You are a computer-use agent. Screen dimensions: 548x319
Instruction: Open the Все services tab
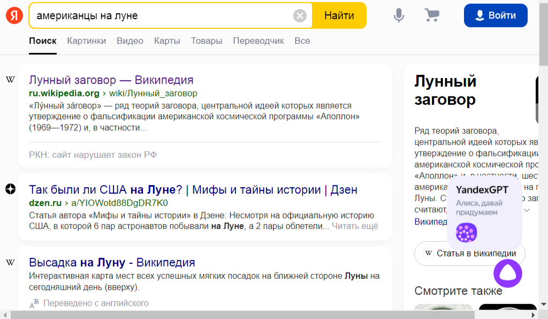pos(302,41)
